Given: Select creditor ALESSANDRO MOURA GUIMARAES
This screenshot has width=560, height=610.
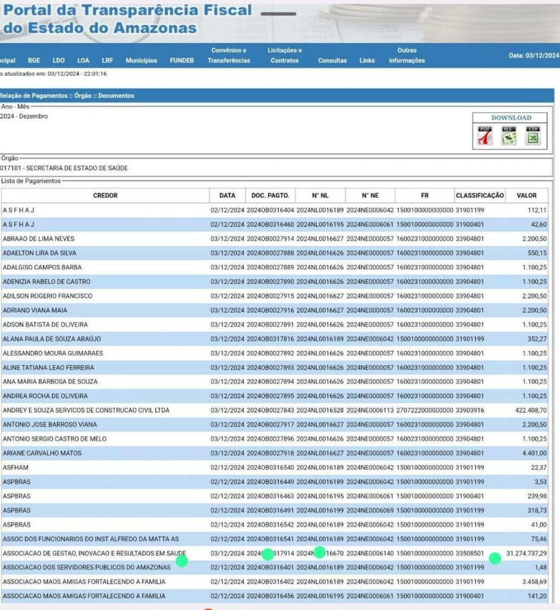Looking at the screenshot, I should tap(53, 353).
